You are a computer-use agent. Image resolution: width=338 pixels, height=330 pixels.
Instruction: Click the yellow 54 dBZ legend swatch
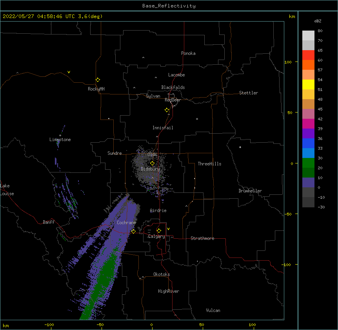pos(308,84)
